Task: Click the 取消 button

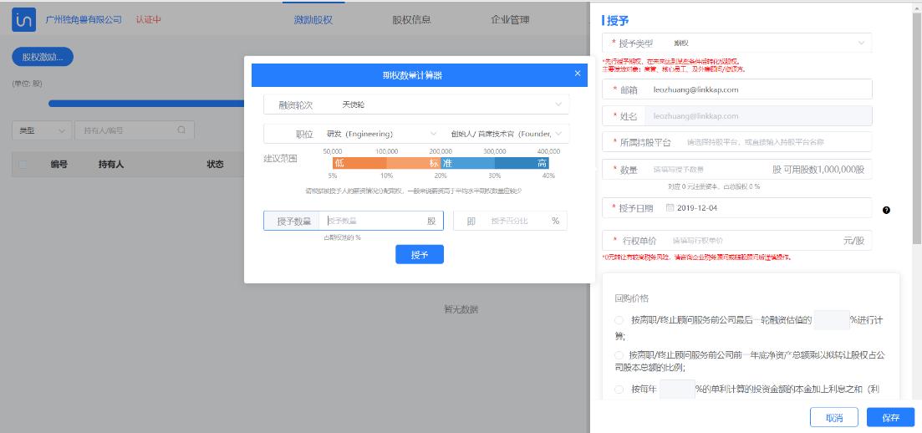Action: (833, 418)
